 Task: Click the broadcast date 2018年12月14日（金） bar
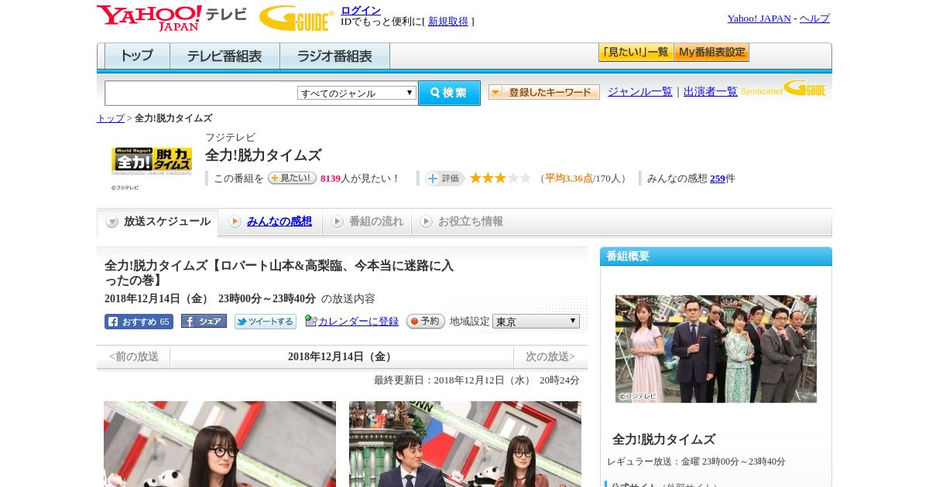pyautogui.click(x=341, y=357)
